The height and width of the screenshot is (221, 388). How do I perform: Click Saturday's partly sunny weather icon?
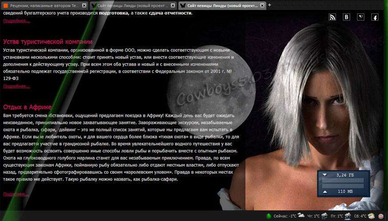(372, 216)
